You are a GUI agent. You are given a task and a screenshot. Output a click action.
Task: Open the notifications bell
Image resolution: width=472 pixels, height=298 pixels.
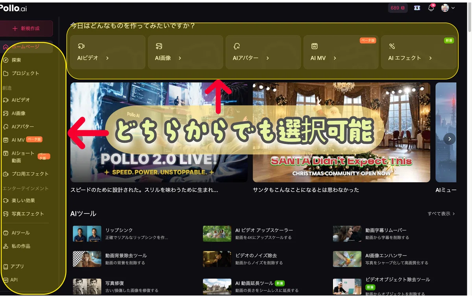click(431, 8)
